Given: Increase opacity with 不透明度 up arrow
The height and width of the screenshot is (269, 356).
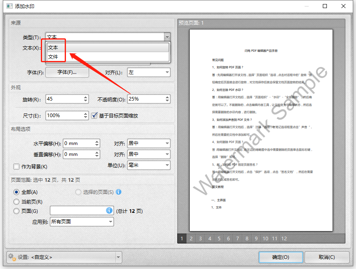Looking at the screenshot, I should (167, 97).
